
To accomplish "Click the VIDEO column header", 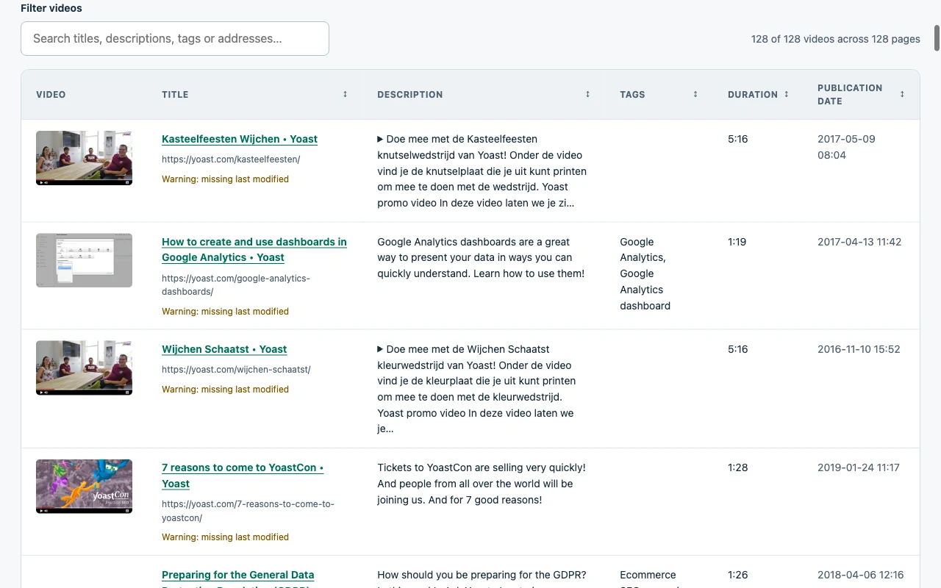I will click(x=51, y=94).
